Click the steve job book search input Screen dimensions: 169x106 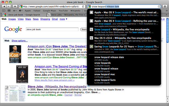[52, 29]
